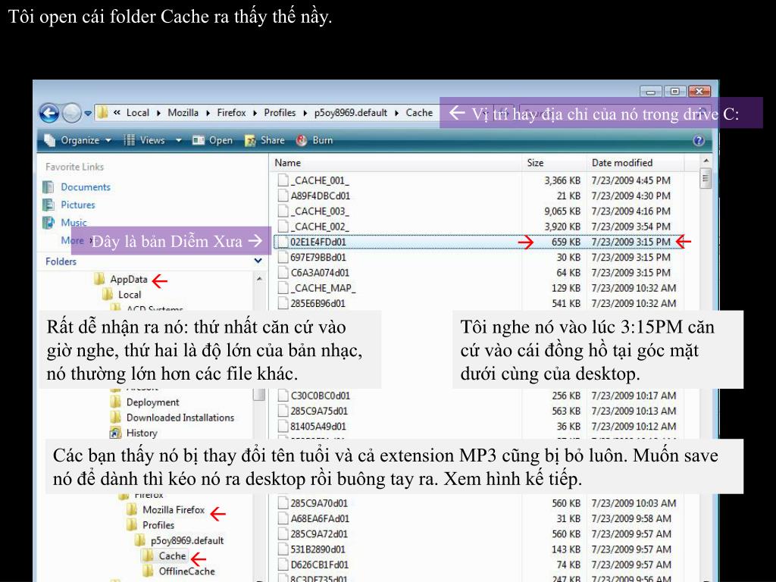Open the recent pages dropdown beside Forward
This screenshot has height=582, width=776.
point(88,114)
